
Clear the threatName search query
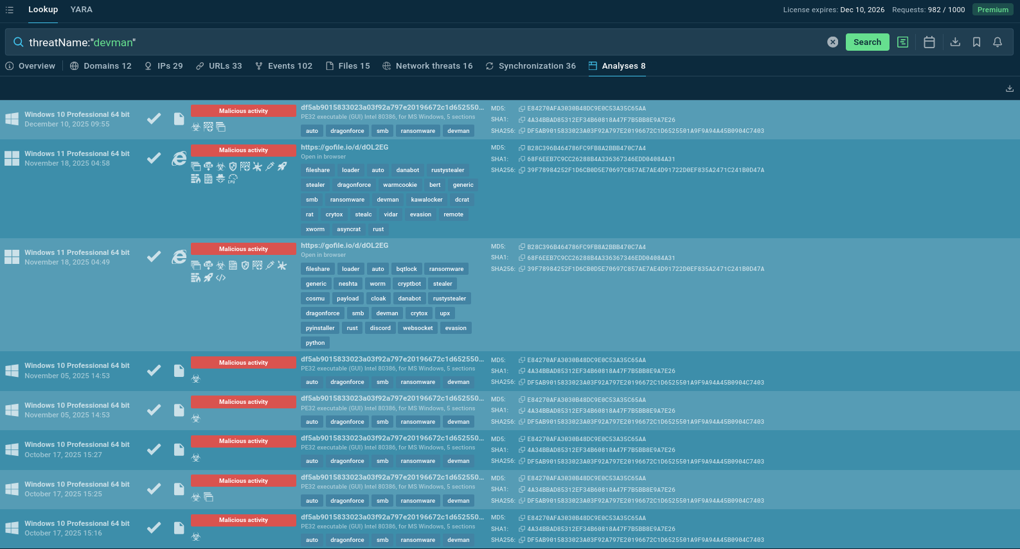pyautogui.click(x=832, y=42)
